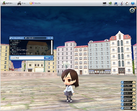The width and height of the screenshot is (137, 111).
Task: Open the community speech-bubble menu
Action: pyautogui.click(x=35, y=3)
